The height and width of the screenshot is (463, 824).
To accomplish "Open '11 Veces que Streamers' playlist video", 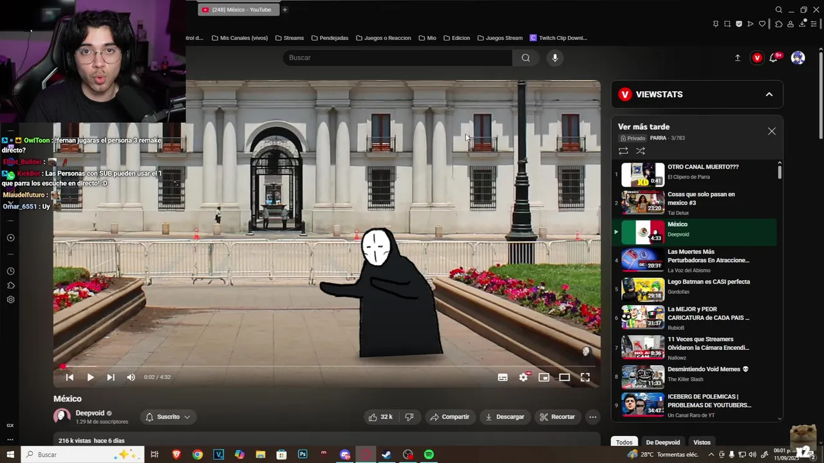I will 695,347.
